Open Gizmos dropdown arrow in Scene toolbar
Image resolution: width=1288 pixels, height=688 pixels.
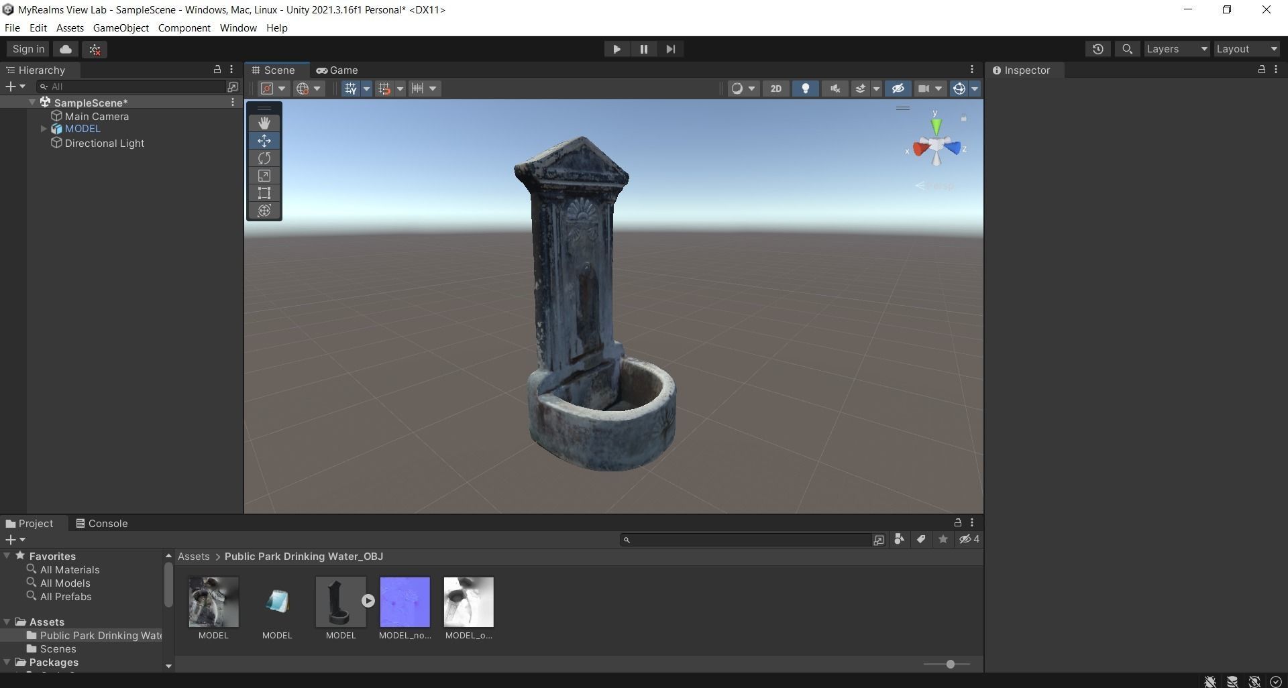pos(975,89)
